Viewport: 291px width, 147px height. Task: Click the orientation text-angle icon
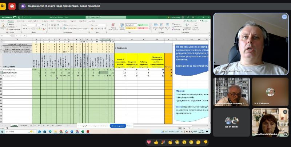pos(59,25)
